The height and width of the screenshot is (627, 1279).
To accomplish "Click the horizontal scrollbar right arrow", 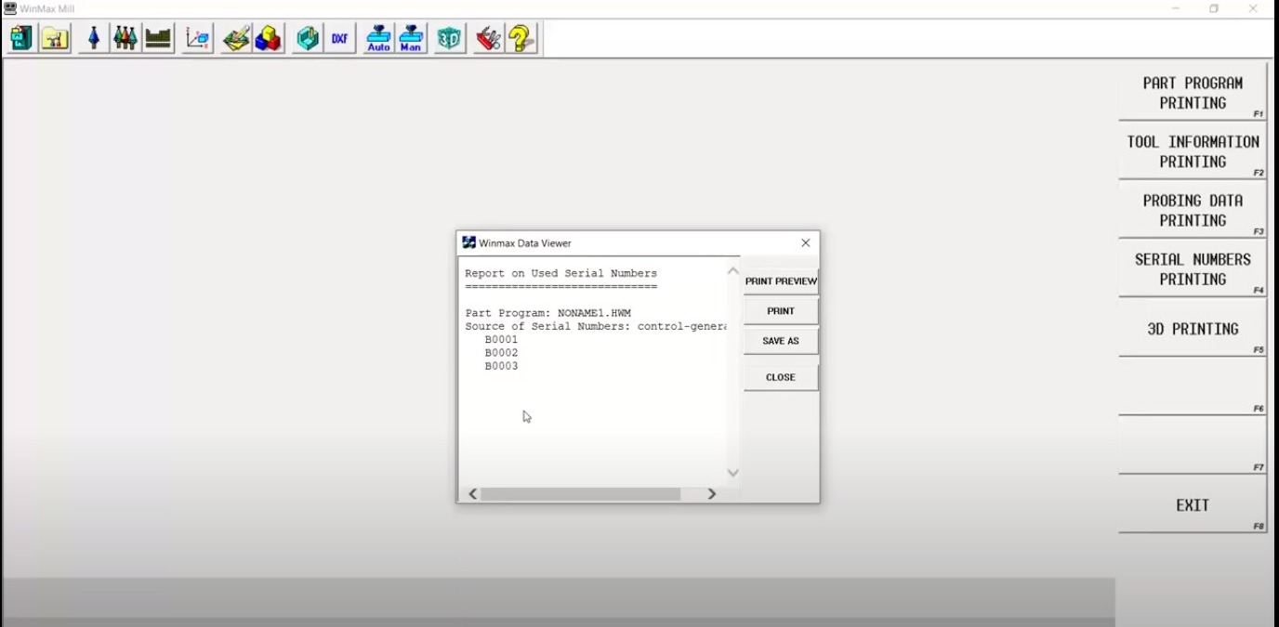I will tap(712, 494).
